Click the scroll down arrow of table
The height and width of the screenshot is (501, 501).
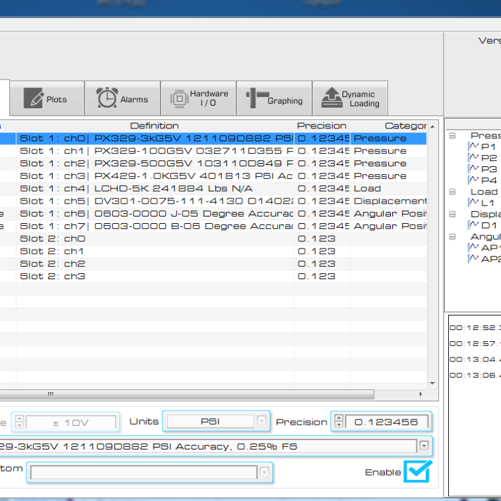pos(433,383)
